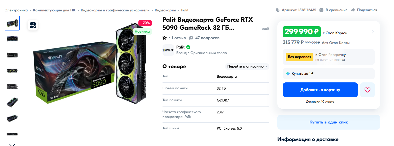Viewport: 394px width, 146px height.
Task: Add product to favorites with heart icon
Action: [x=367, y=90]
